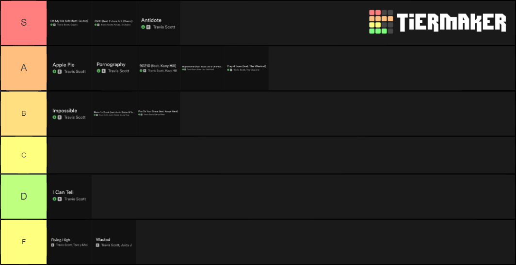The height and width of the screenshot is (265, 516).
Task: Click the explicit E badge under Oh My Dis Side
Action: tap(54, 25)
